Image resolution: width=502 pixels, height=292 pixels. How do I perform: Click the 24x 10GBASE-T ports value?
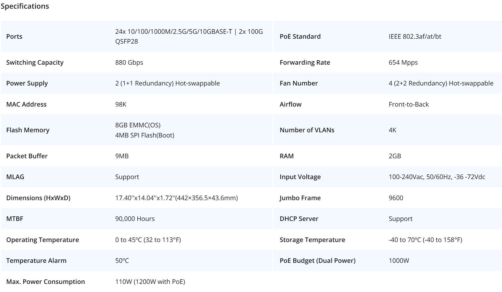point(189,36)
